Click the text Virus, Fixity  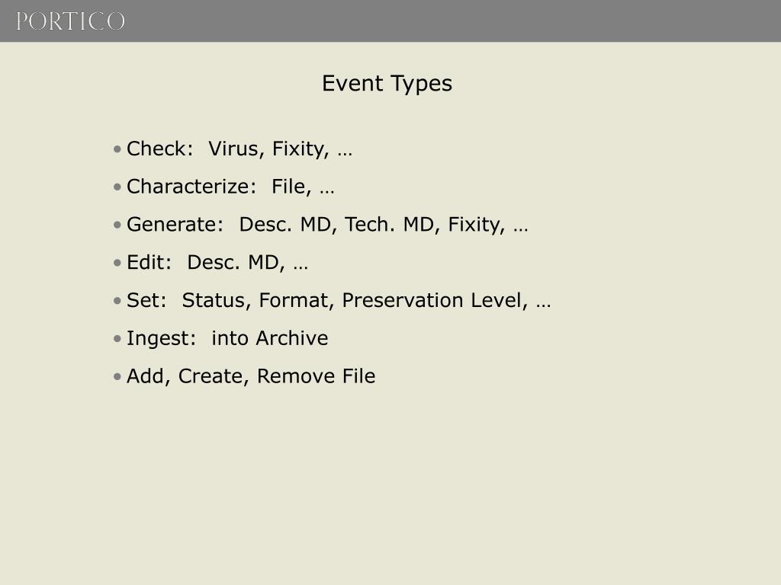[268, 149]
